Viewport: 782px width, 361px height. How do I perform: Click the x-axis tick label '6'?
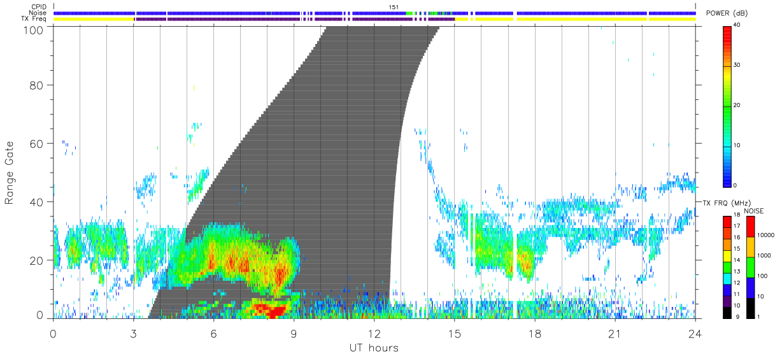pos(213,333)
